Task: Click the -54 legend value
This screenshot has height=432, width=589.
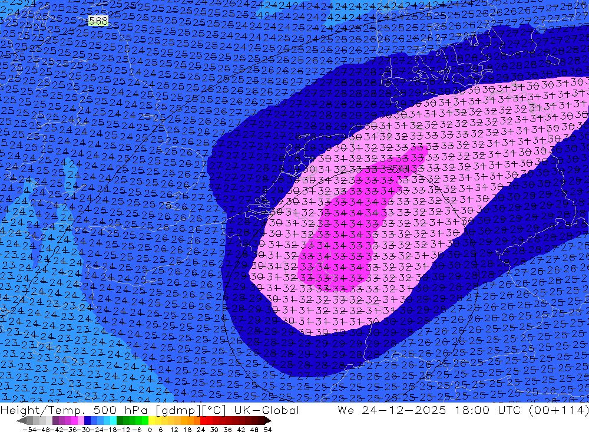Action: [x=29, y=430]
